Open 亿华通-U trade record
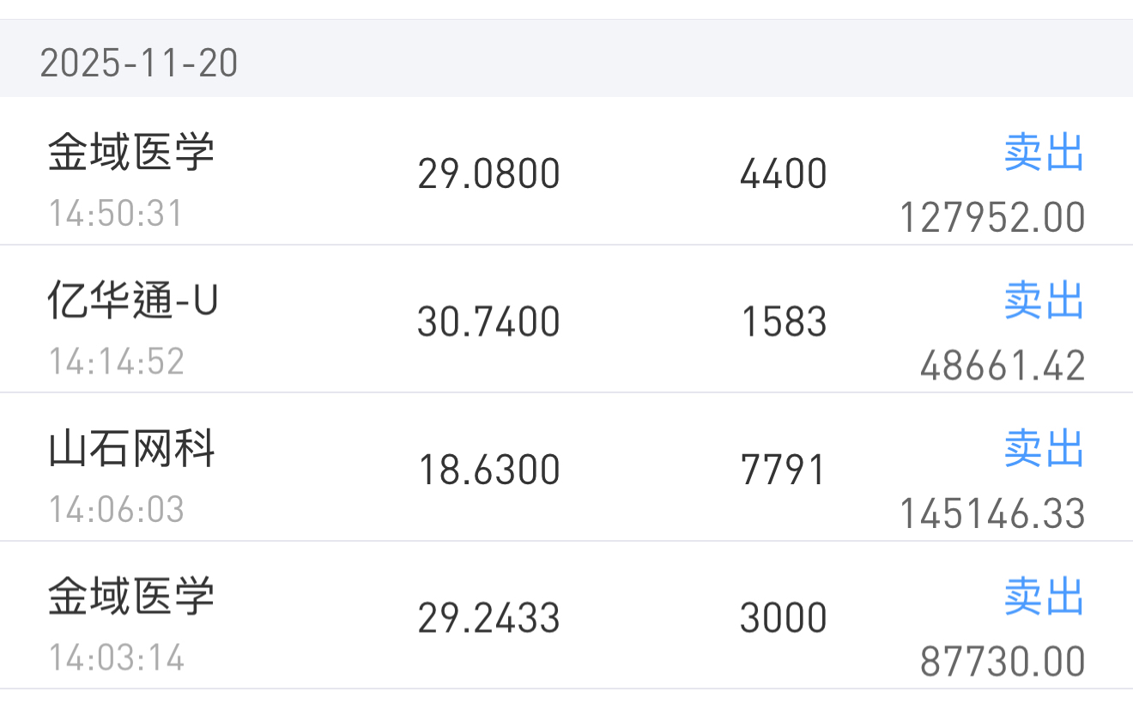The height and width of the screenshot is (704, 1133). coord(566,319)
